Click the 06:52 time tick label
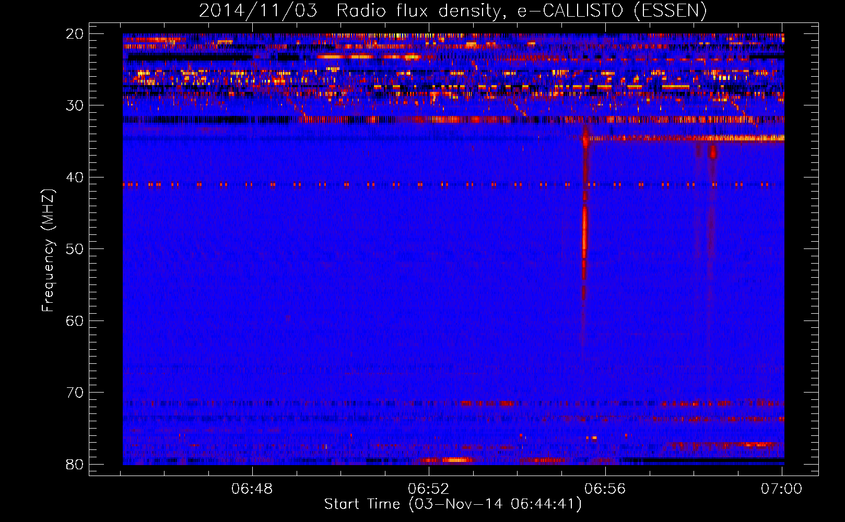 tap(429, 489)
